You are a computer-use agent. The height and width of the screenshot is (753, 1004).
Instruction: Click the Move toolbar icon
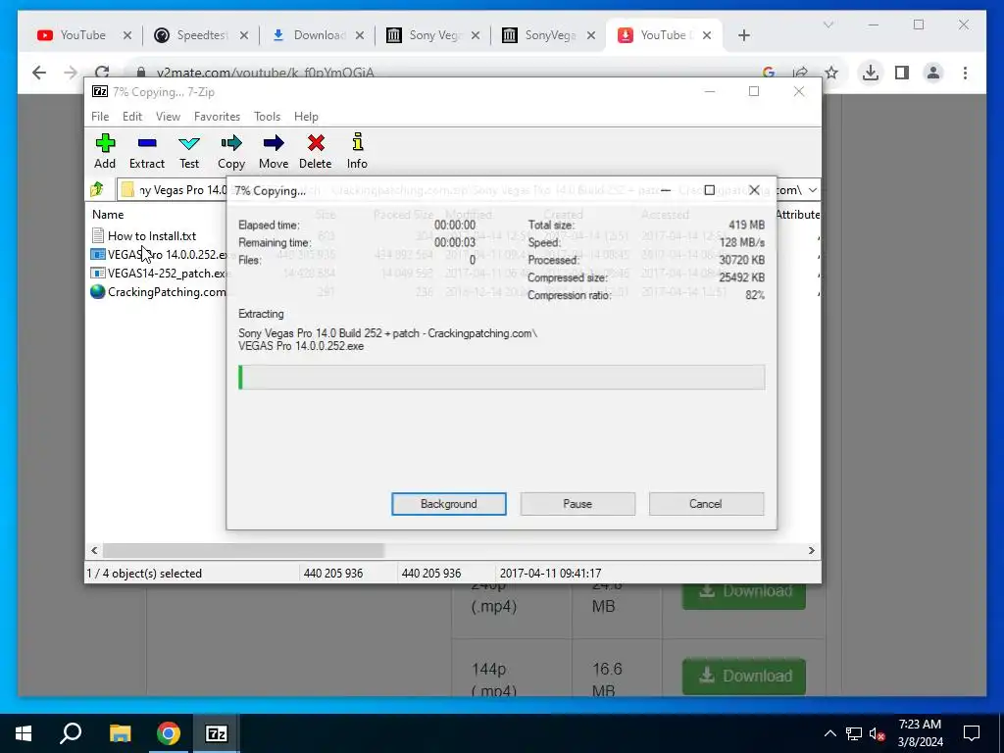click(x=274, y=151)
